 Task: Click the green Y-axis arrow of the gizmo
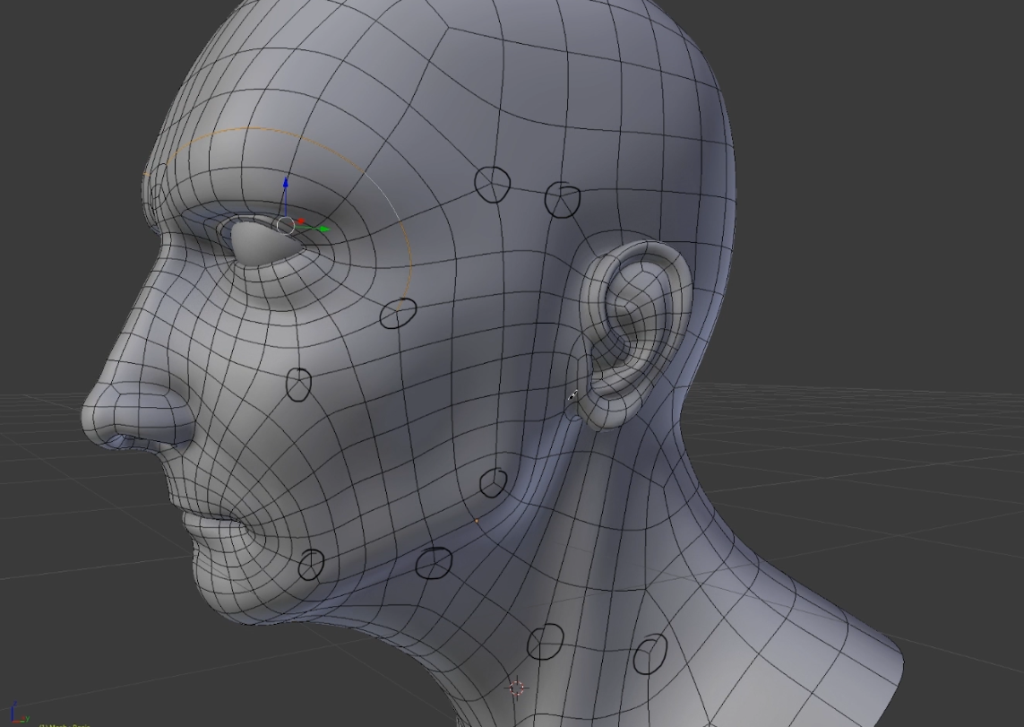[324, 228]
